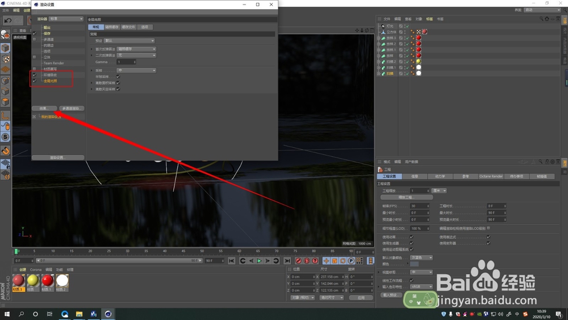Toggle the 离散面积采样 checkbox

coord(118,82)
